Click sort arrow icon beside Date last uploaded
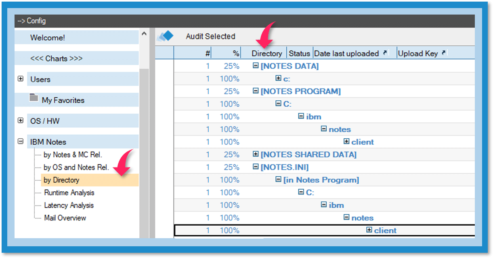 tap(385, 53)
